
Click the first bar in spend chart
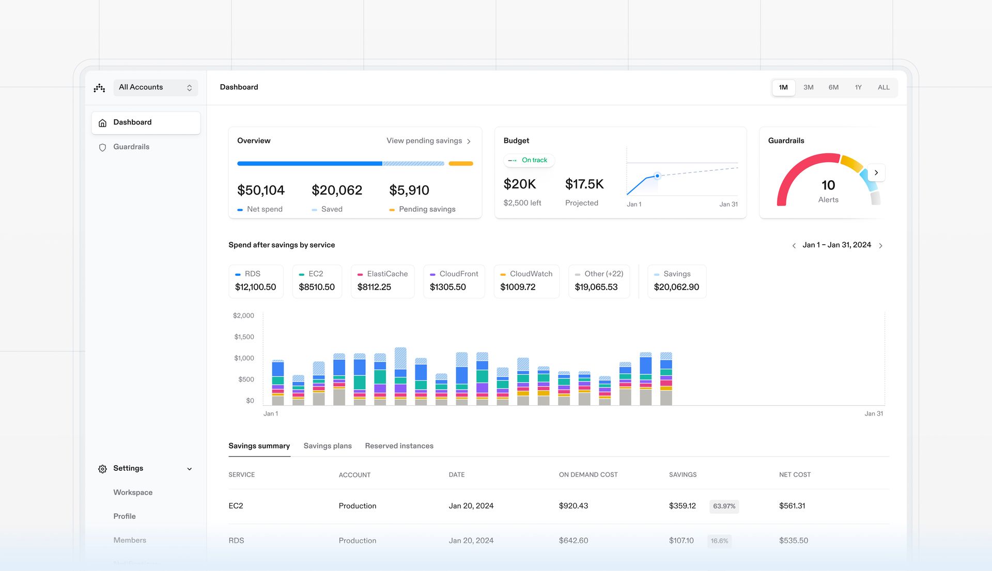click(278, 383)
